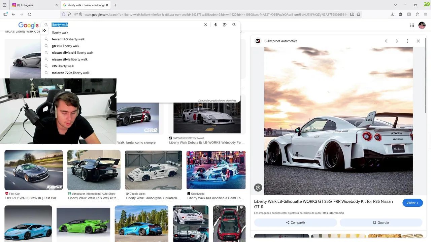This screenshot has height=242, width=431.
Task: Close the image preview panel
Action: [418, 41]
